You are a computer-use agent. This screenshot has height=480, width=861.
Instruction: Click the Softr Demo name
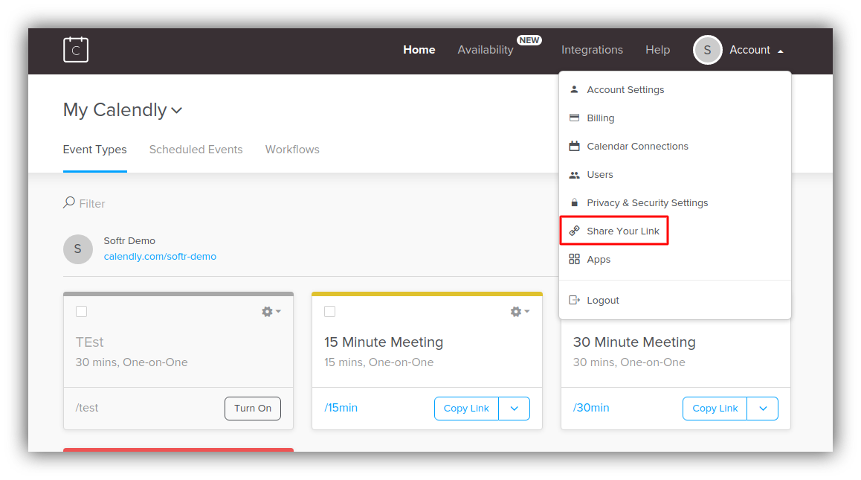(129, 241)
